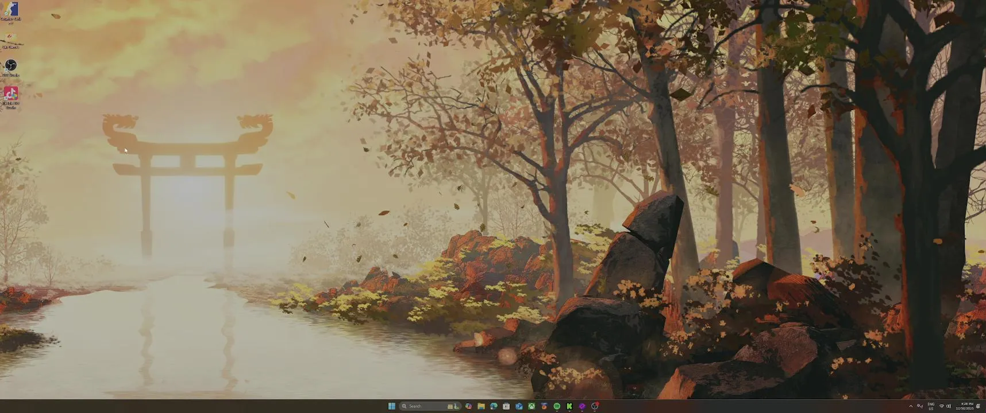Open Microsoft Store from the taskbar
Image resolution: width=986 pixels, height=413 pixels.
506,406
